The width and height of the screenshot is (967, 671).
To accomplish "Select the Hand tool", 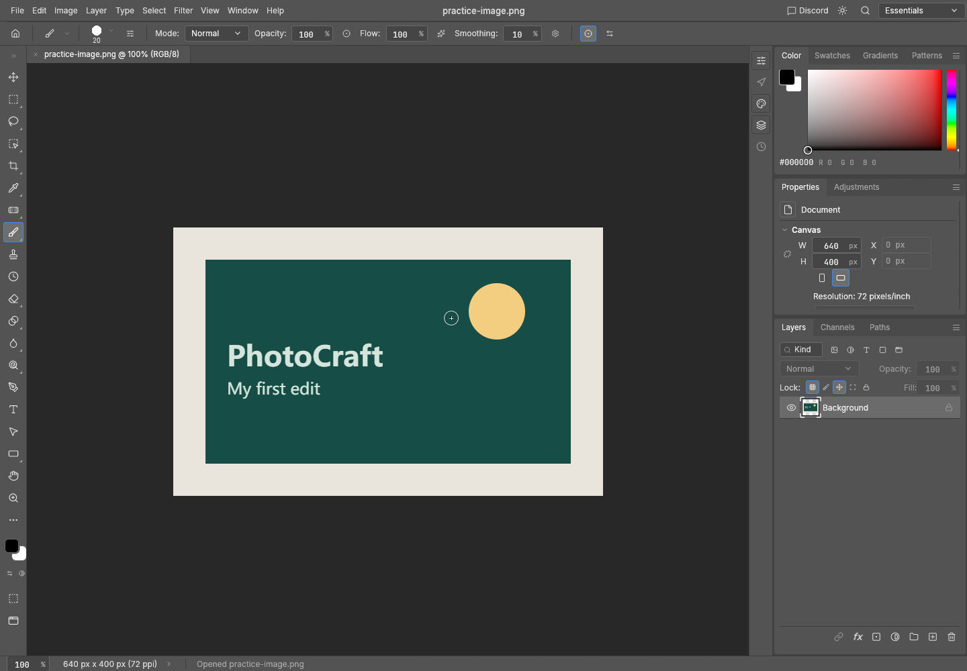I will pos(13,476).
